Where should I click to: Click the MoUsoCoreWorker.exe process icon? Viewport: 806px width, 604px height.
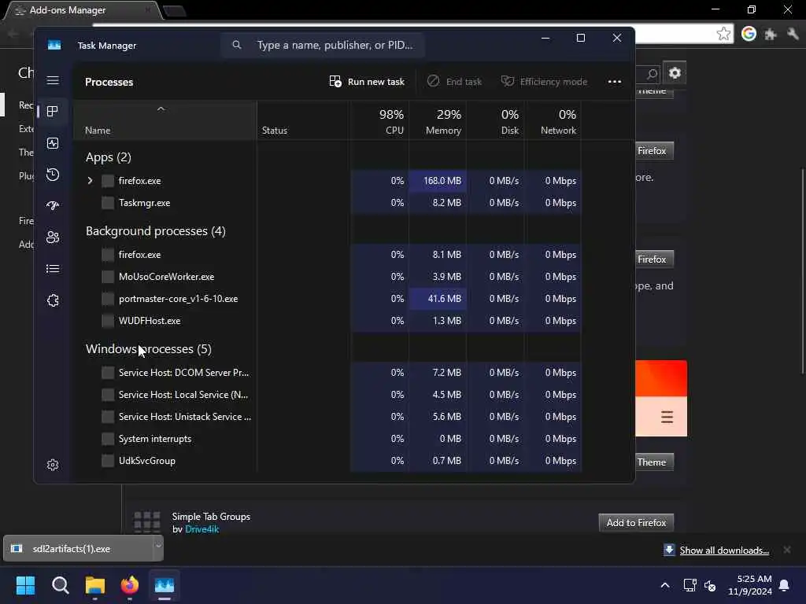108,277
